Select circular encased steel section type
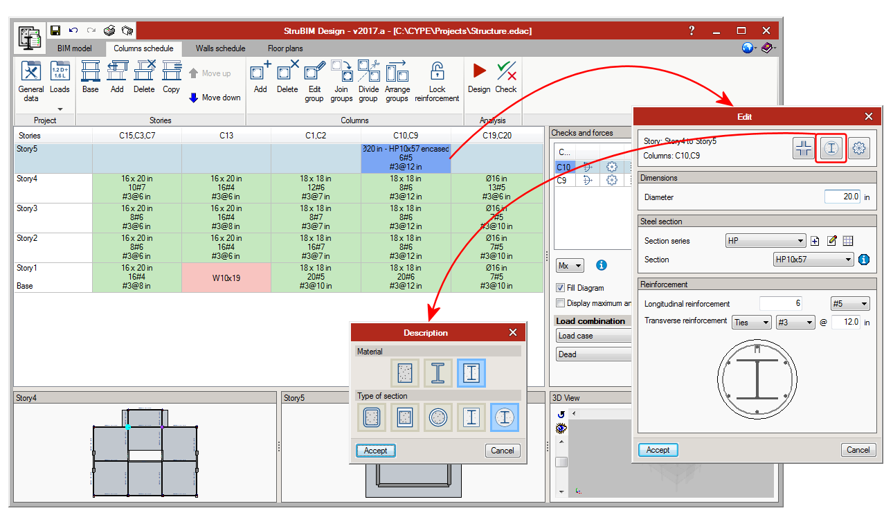This screenshot has height=524, width=893. [x=504, y=417]
